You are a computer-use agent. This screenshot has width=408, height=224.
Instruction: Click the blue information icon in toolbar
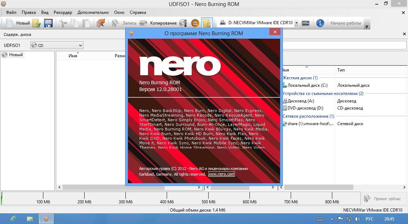point(320,23)
